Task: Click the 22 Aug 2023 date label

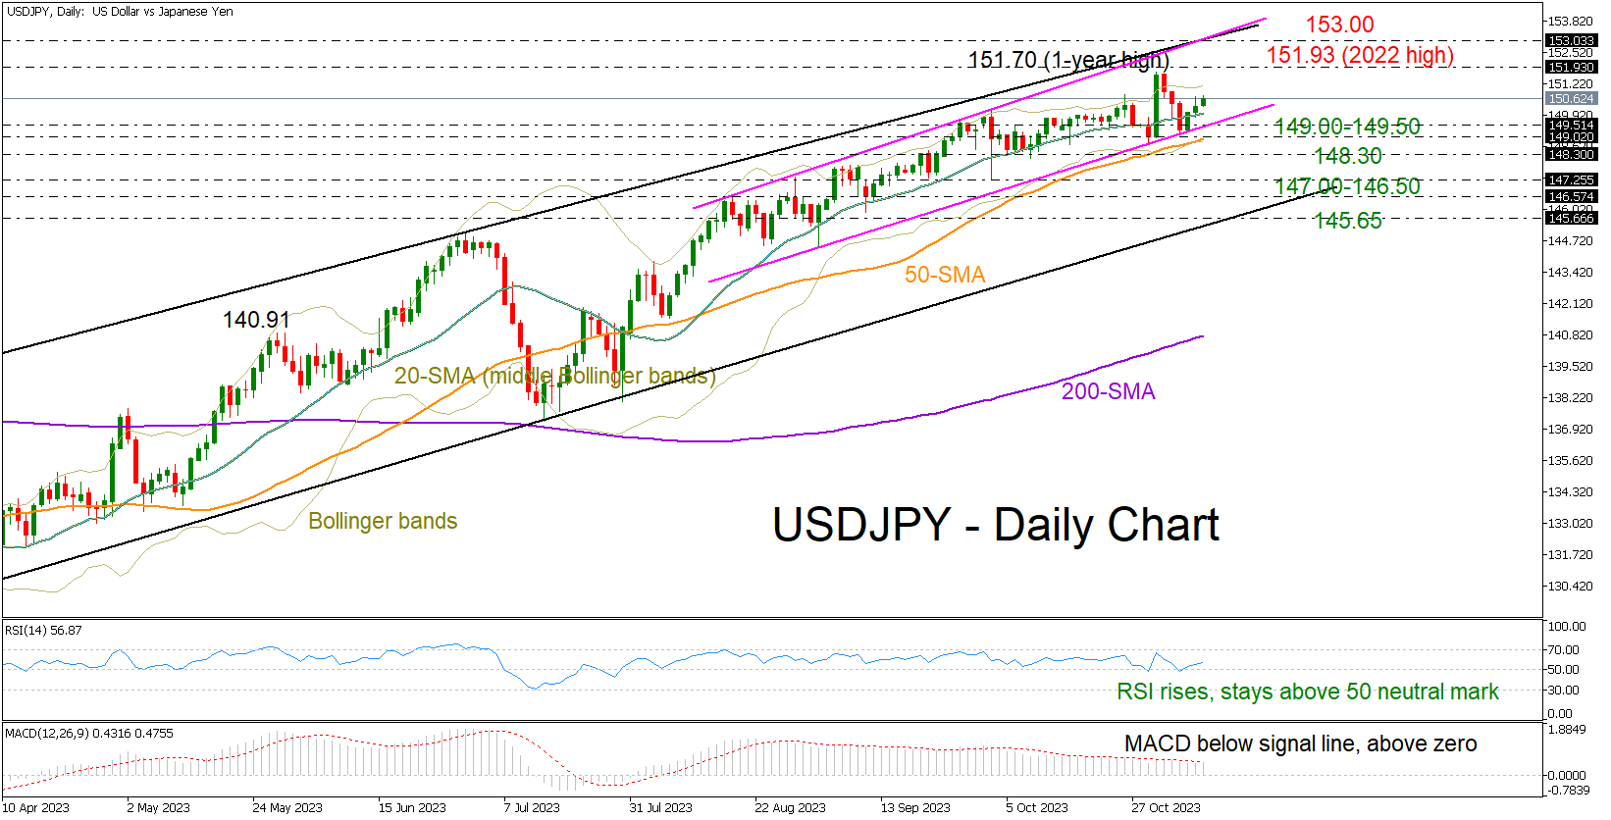Action: 790,808
